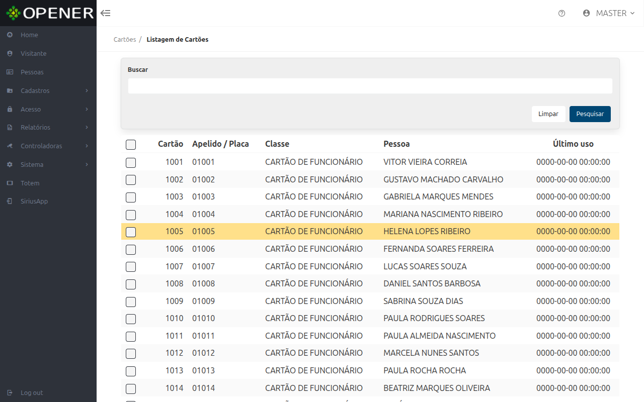Click the Sistema gear icon
Screen dimensions: 644x402
[10, 164]
